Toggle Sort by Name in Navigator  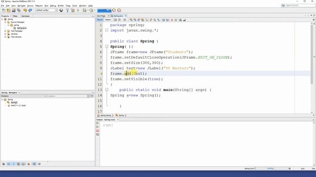tap(34, 164)
